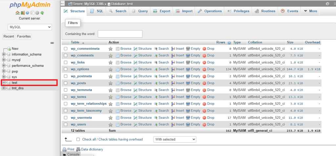Click the Console terminal icon at bottom
The width and height of the screenshot is (336, 156).
(65, 154)
